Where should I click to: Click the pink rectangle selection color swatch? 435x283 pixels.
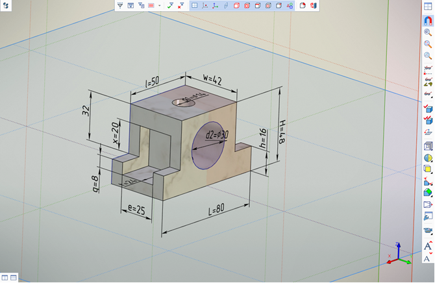click(x=151, y=5)
